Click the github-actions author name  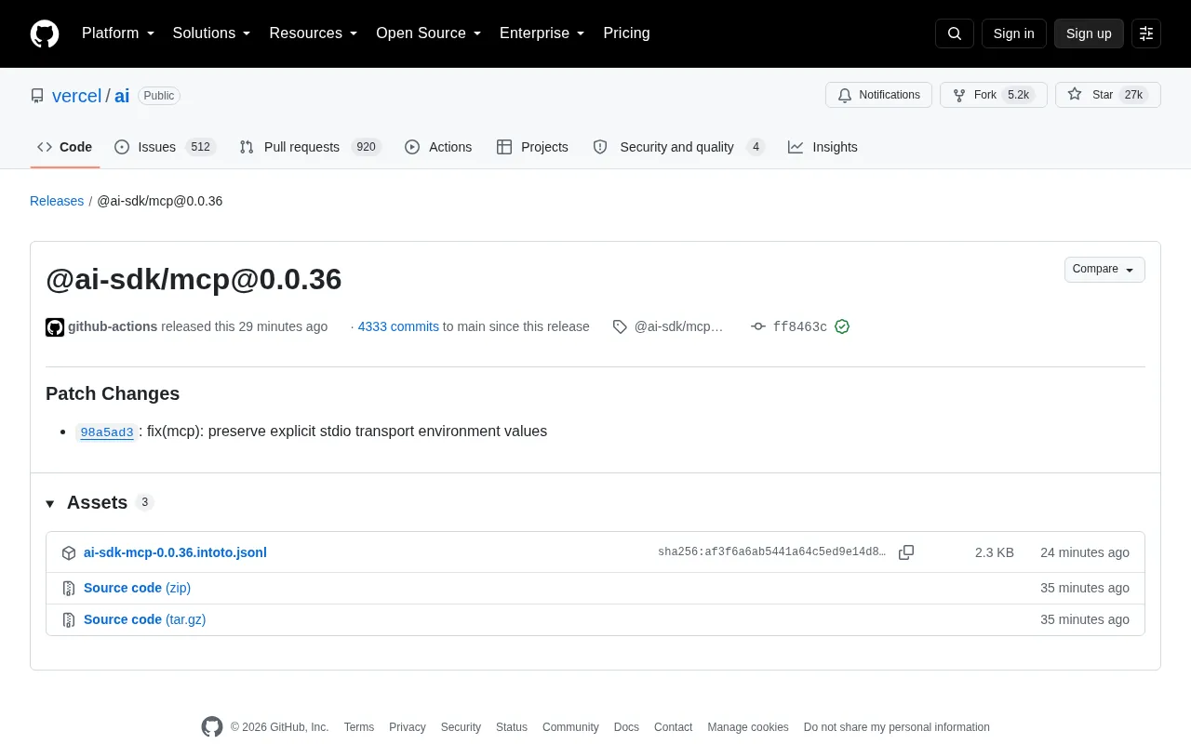coord(113,326)
